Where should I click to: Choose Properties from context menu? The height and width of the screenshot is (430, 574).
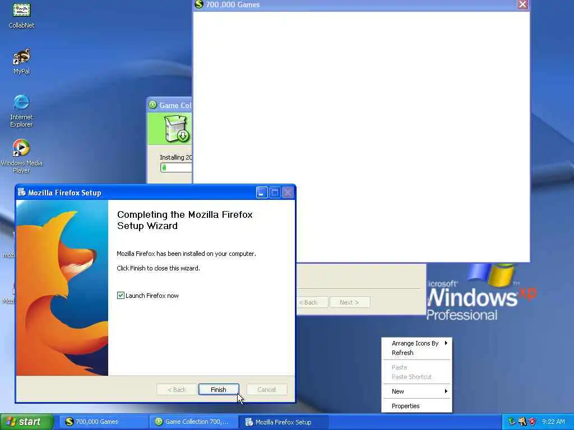[x=416, y=406]
